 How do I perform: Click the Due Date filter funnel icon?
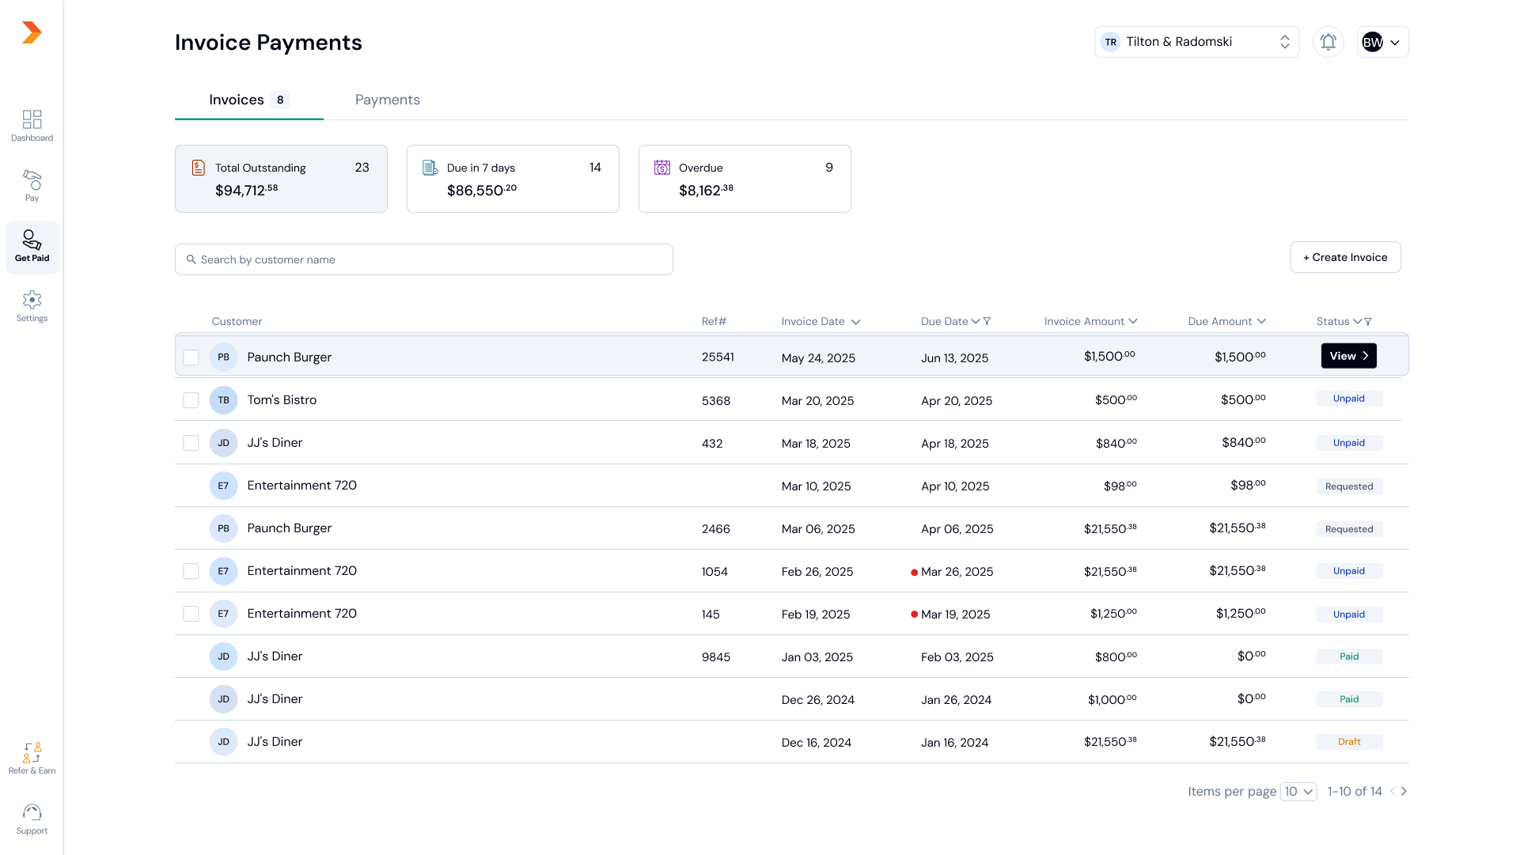coord(987,321)
